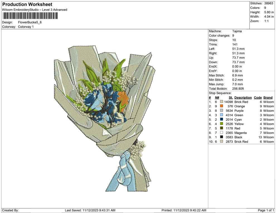Click the Description column header

(x=243, y=97)
